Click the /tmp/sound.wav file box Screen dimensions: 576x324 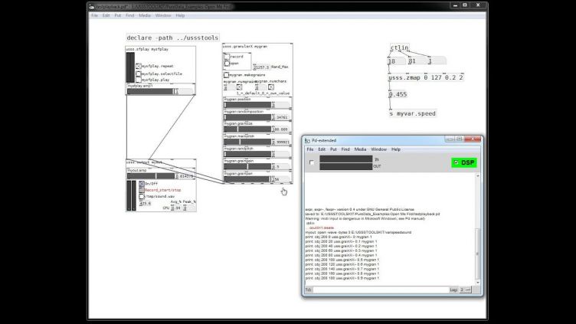pos(142,196)
